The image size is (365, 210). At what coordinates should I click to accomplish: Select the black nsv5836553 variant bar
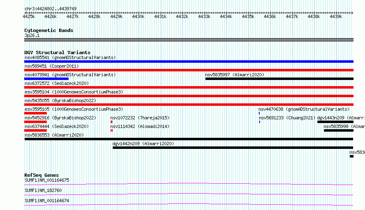click(x=189, y=139)
